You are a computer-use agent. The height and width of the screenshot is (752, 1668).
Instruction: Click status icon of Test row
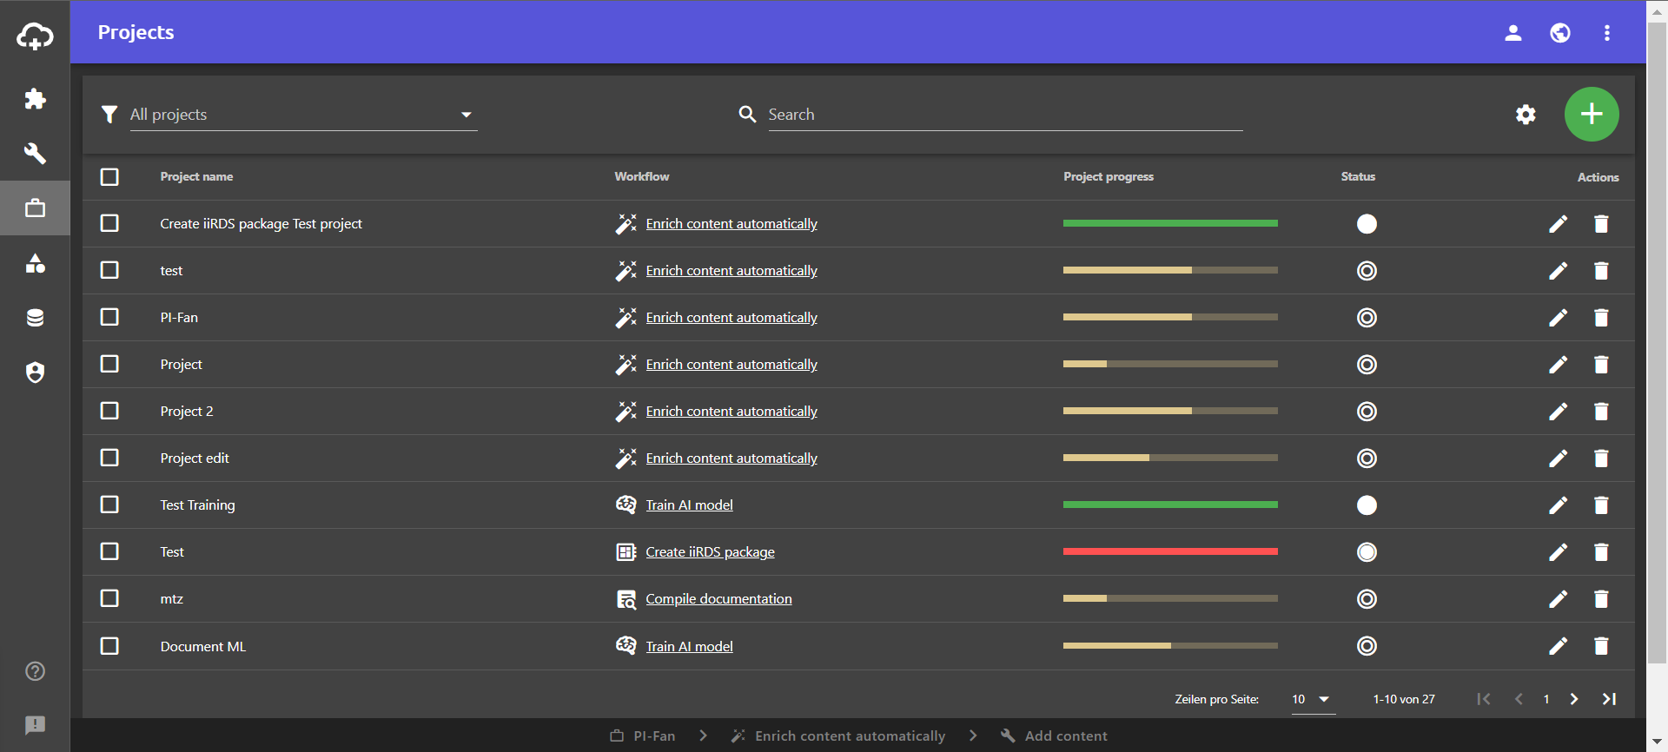click(1367, 552)
